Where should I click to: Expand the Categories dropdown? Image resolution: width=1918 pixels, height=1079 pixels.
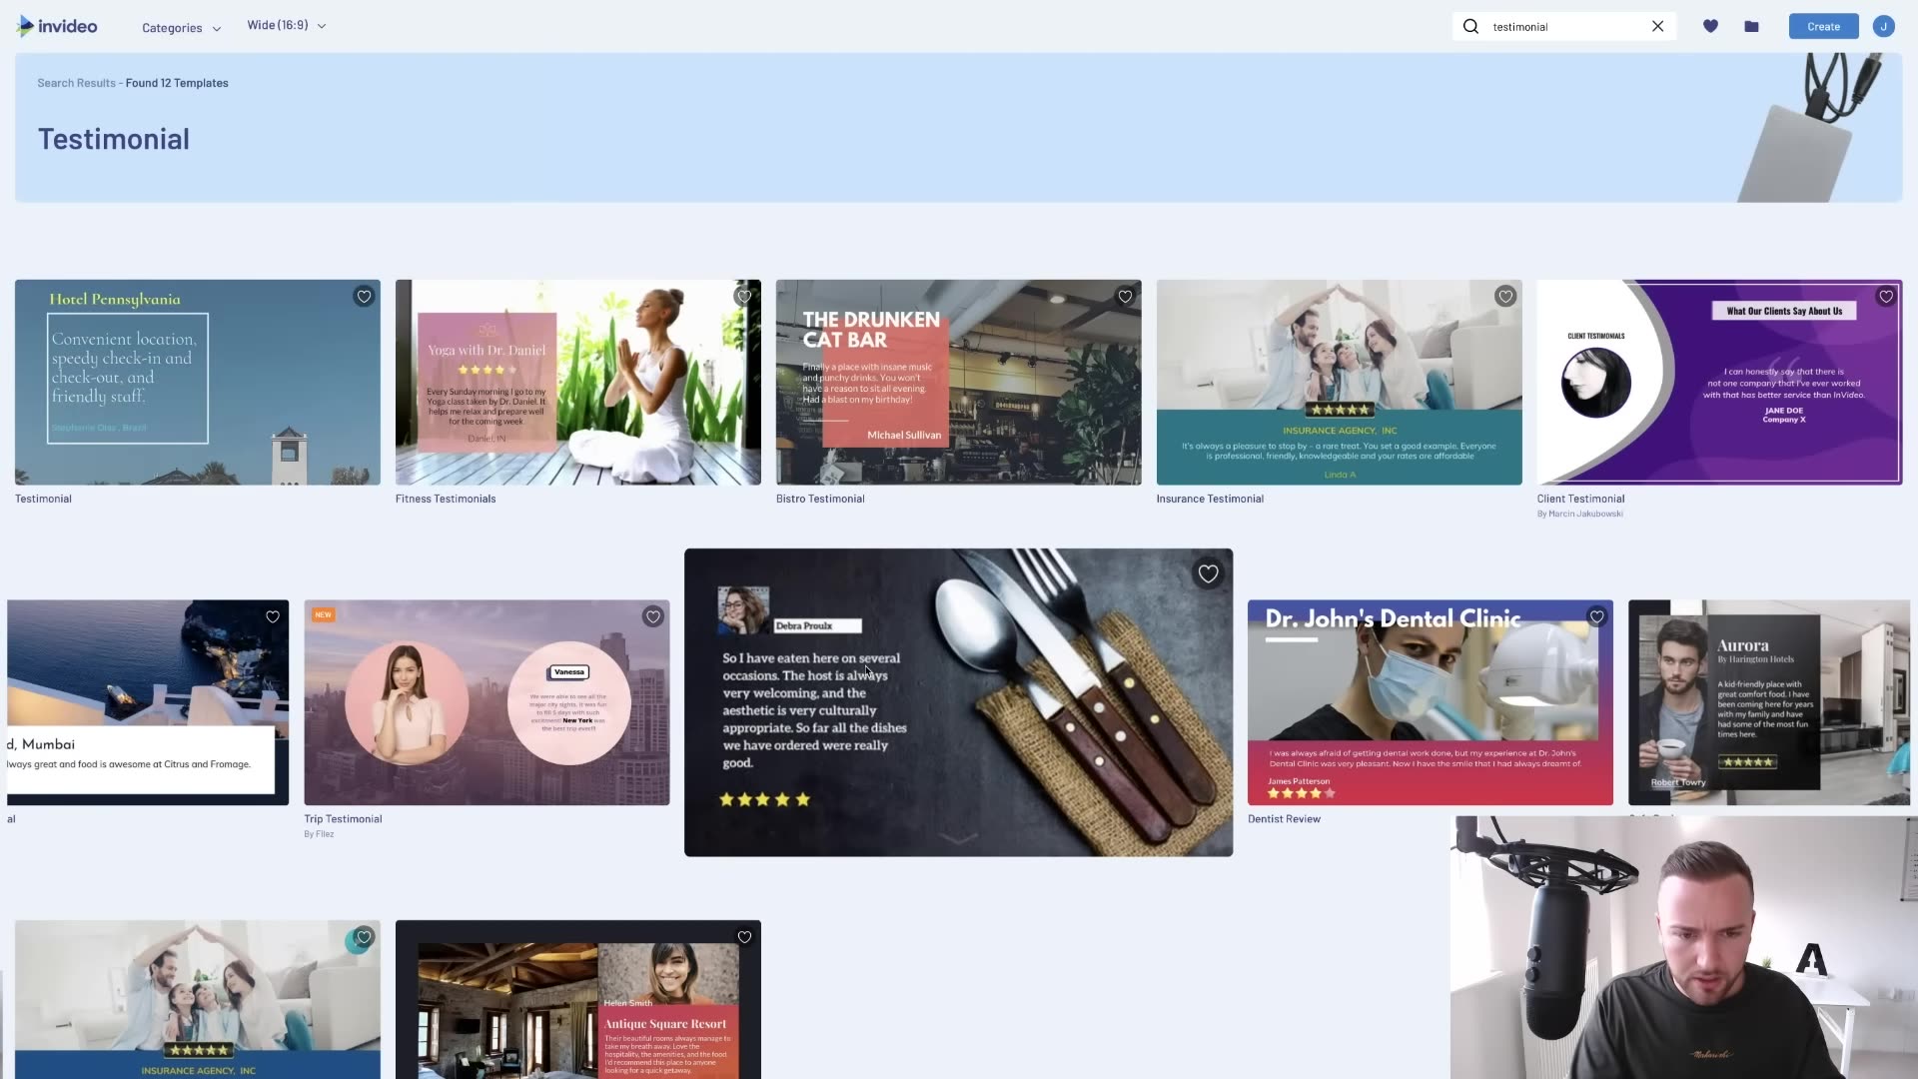(x=181, y=28)
